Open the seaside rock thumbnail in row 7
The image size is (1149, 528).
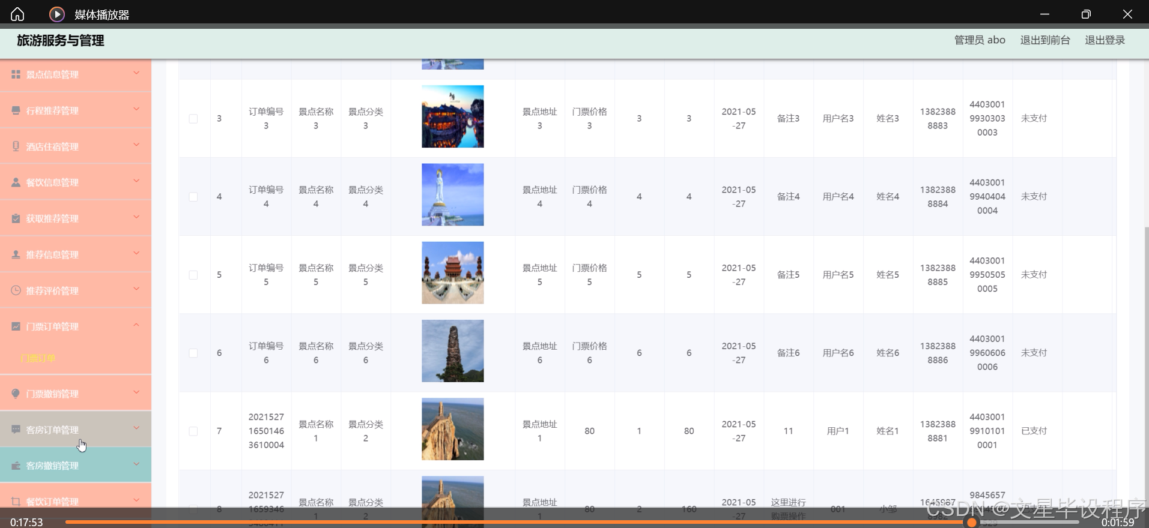click(x=453, y=429)
